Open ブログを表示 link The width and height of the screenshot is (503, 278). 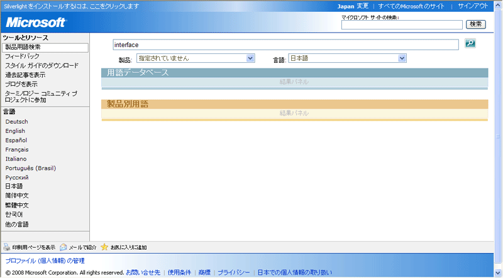click(x=21, y=84)
